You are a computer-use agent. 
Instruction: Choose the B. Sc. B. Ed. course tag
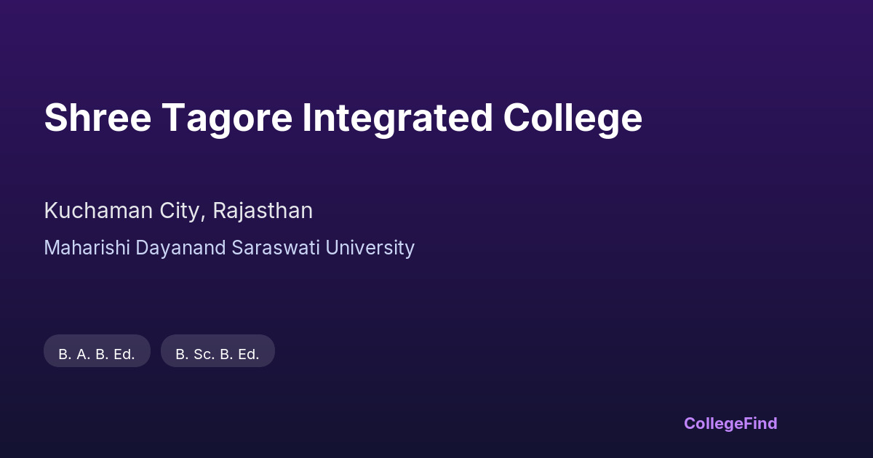click(x=218, y=354)
